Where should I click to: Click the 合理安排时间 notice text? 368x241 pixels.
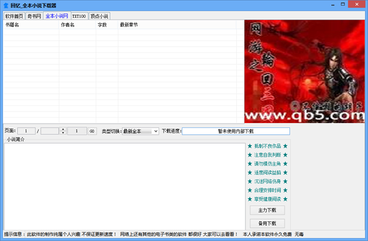[267, 190]
